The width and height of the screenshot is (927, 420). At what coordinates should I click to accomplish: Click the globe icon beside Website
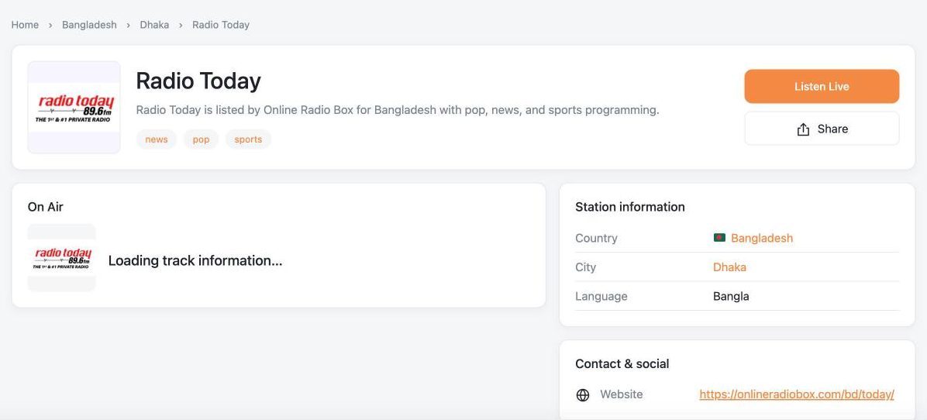[x=583, y=395]
